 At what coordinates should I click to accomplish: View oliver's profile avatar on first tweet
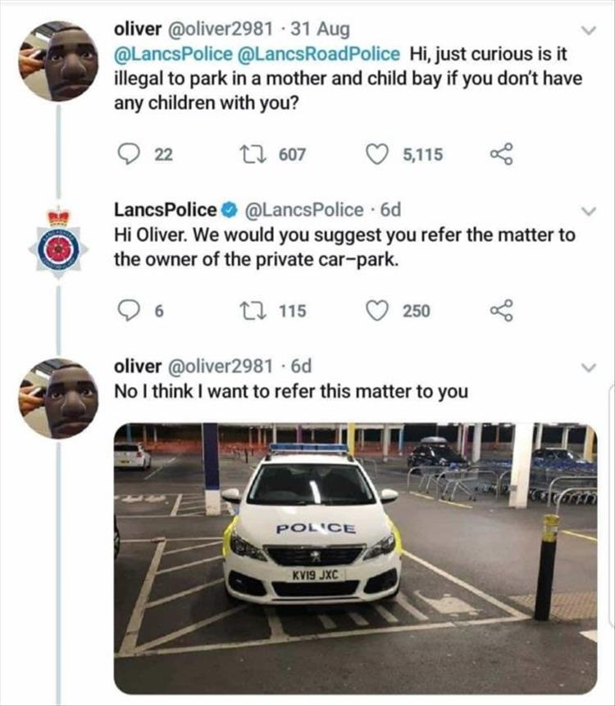coord(58,61)
